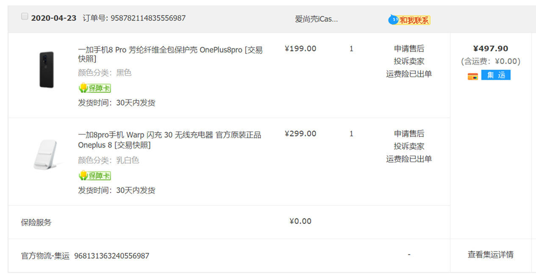
Task: Visit the 爱尚壳iCas... shop link
Action: (317, 19)
